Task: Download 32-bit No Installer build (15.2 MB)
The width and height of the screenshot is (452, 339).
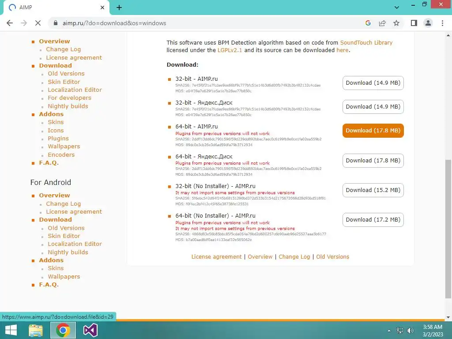Action: pyautogui.click(x=373, y=190)
